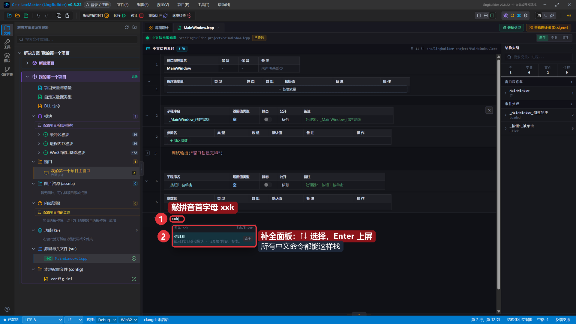Switch to 专业 mode
This screenshot has width=576, height=324.
pyautogui.click(x=554, y=38)
